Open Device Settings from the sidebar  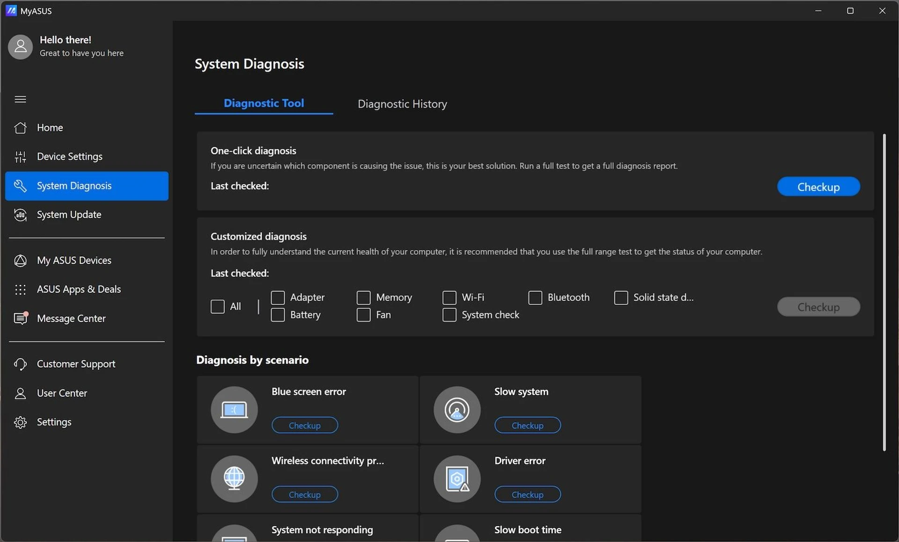coord(87,157)
